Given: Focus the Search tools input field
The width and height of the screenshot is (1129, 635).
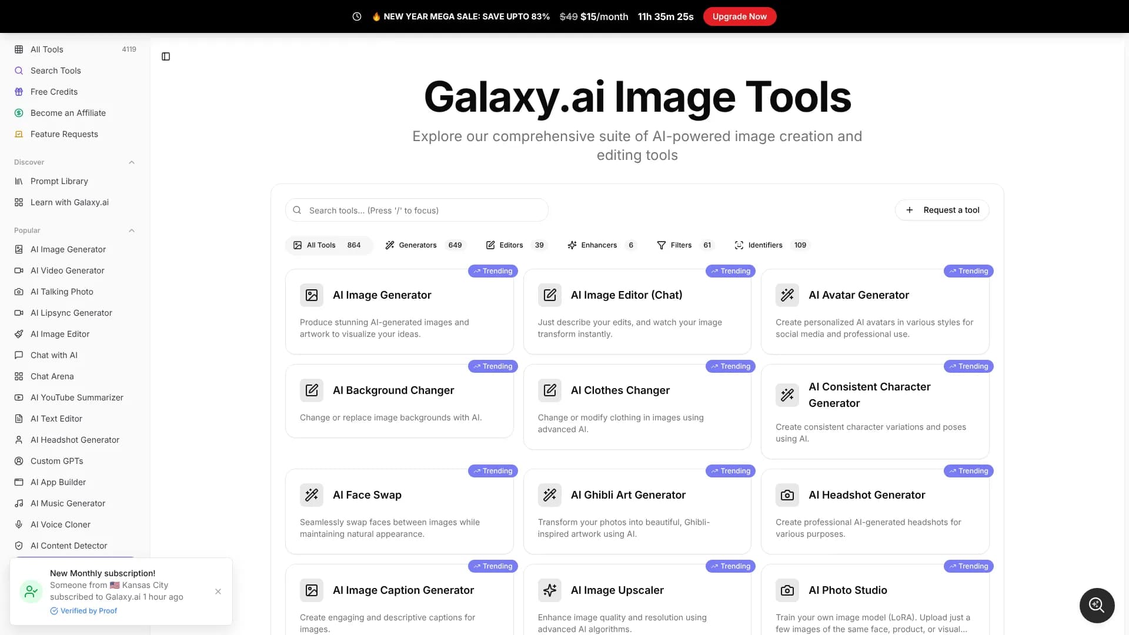Looking at the screenshot, I should tap(417, 210).
